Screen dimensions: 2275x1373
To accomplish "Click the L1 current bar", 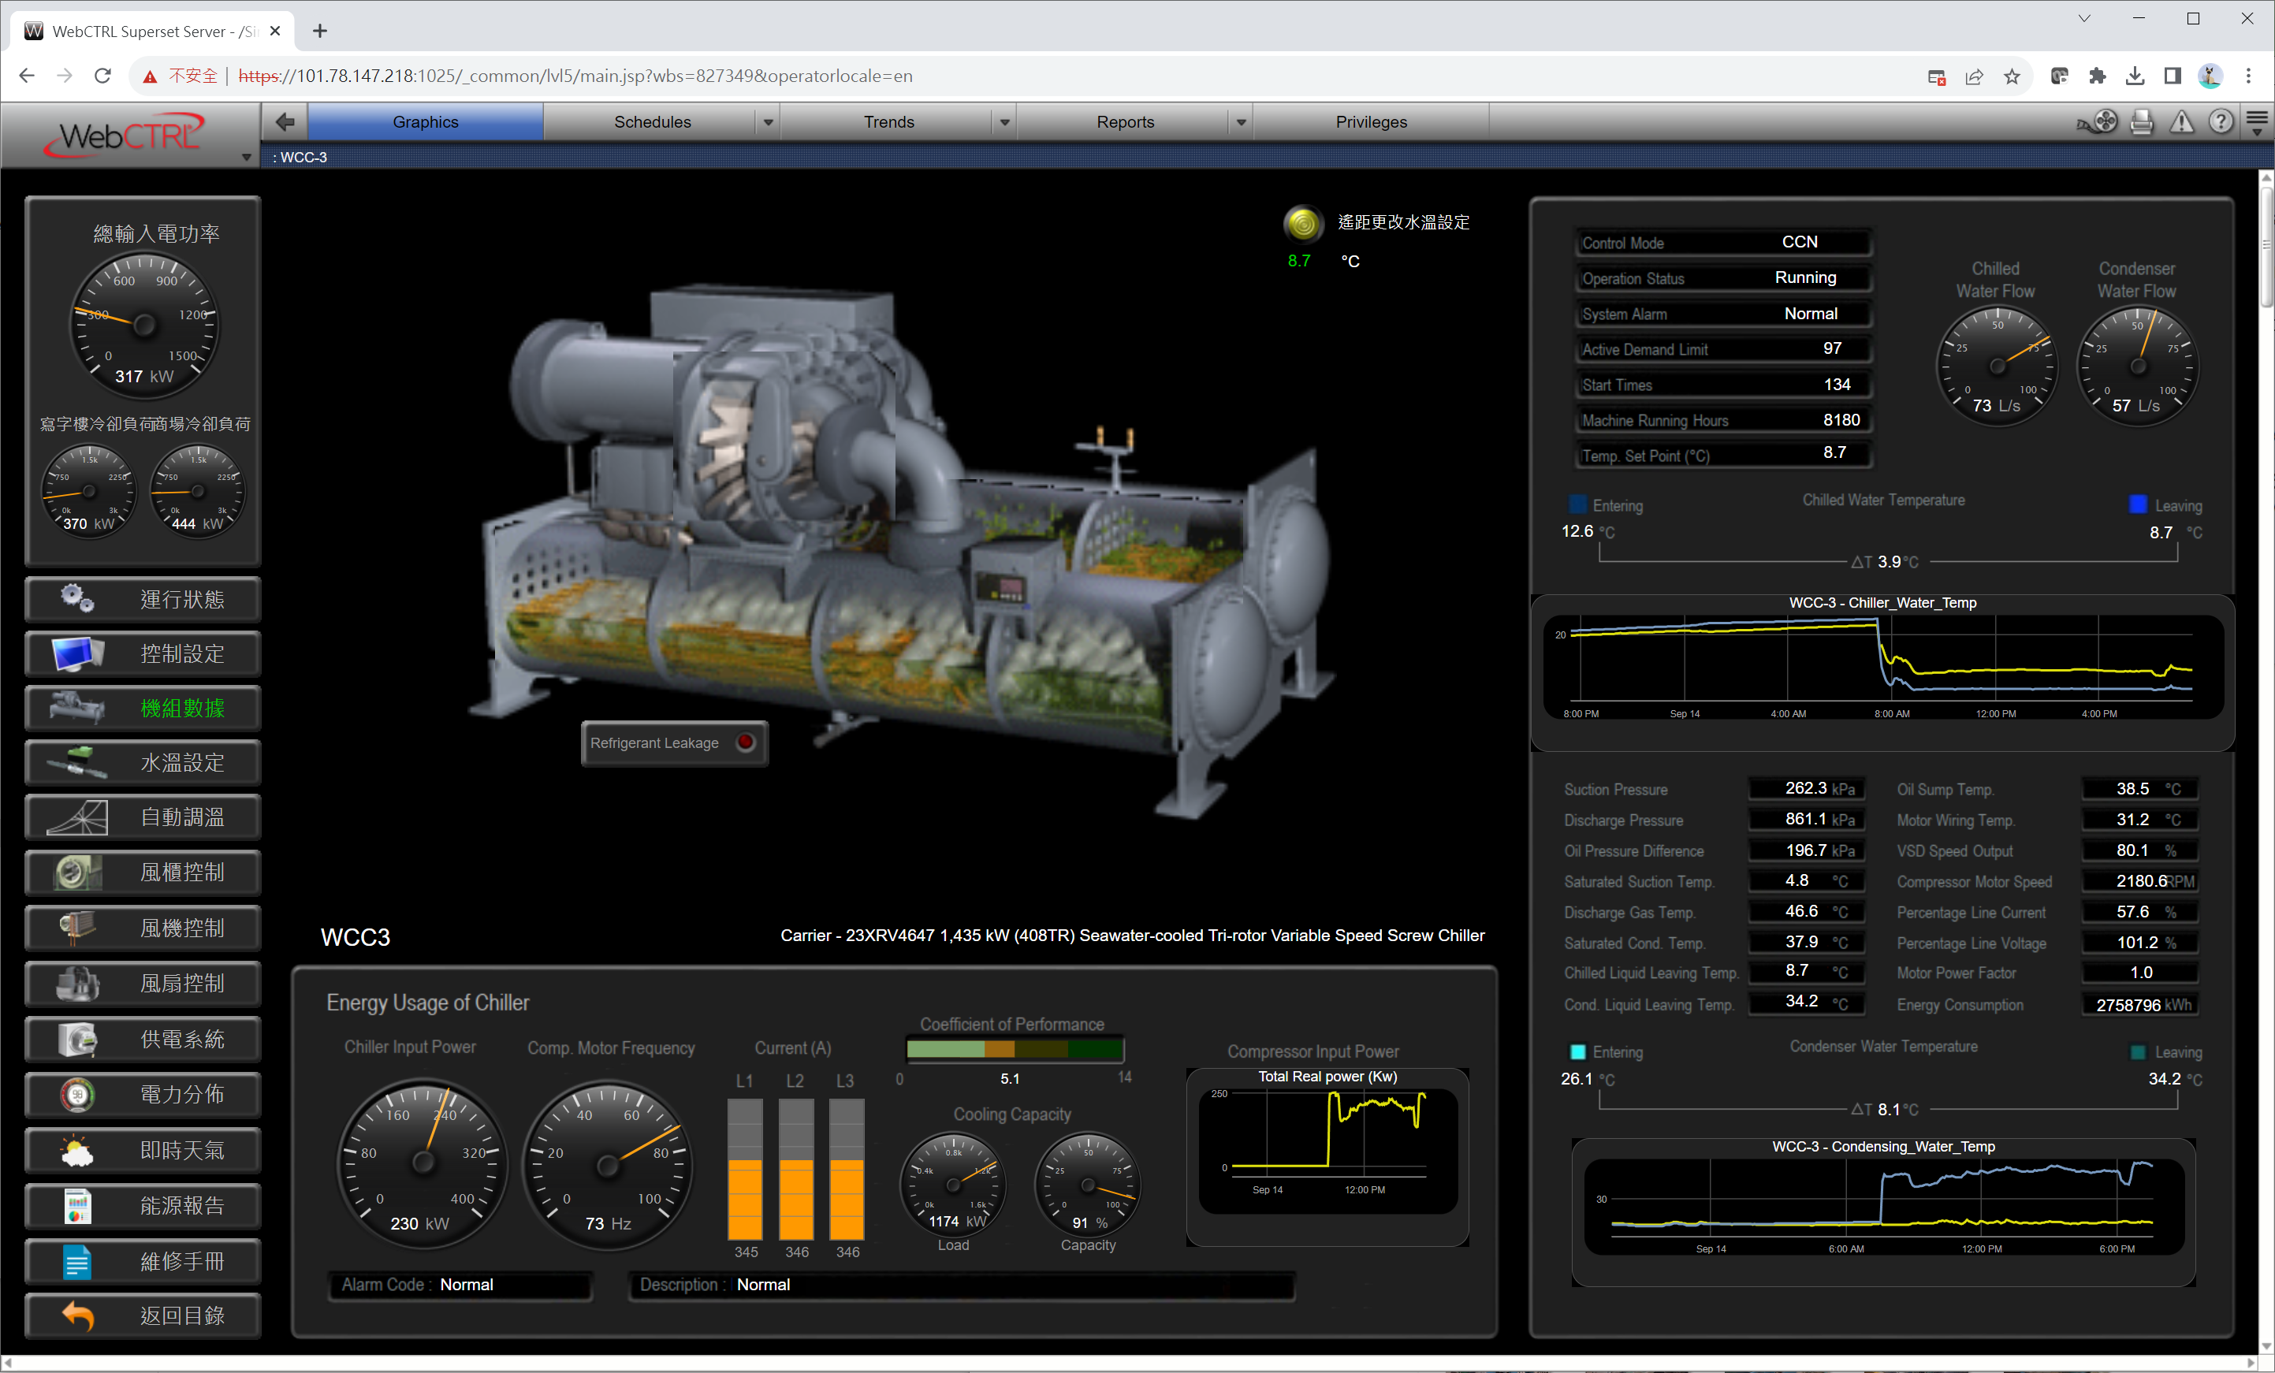I will 745,1170.
